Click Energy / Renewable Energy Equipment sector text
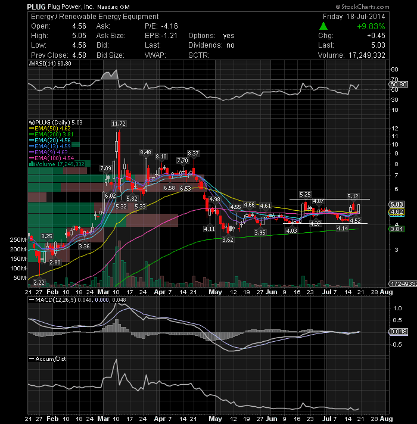Image resolution: width=417 pixels, height=424 pixels. 95,17
